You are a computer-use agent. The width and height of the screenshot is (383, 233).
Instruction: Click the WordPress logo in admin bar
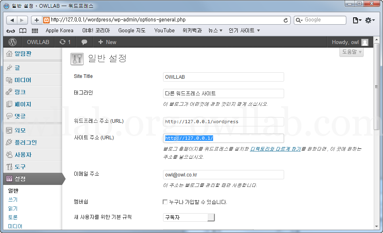coord(13,42)
